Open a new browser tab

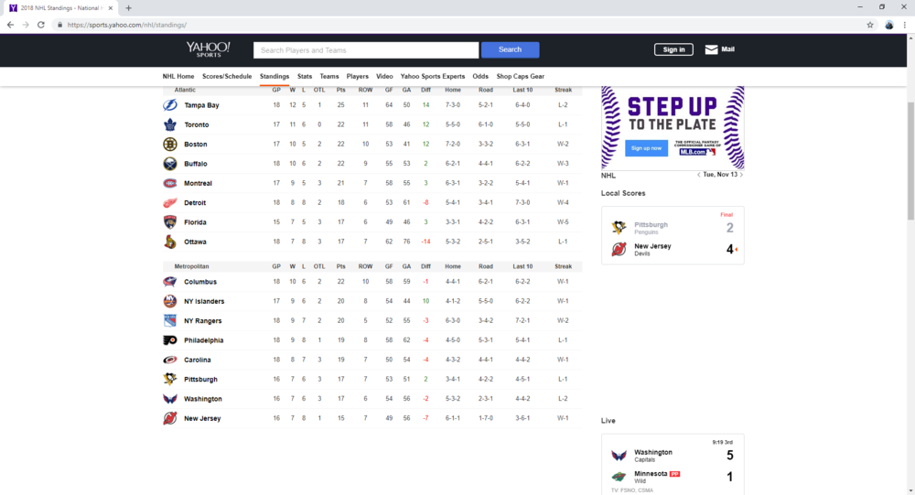click(128, 8)
